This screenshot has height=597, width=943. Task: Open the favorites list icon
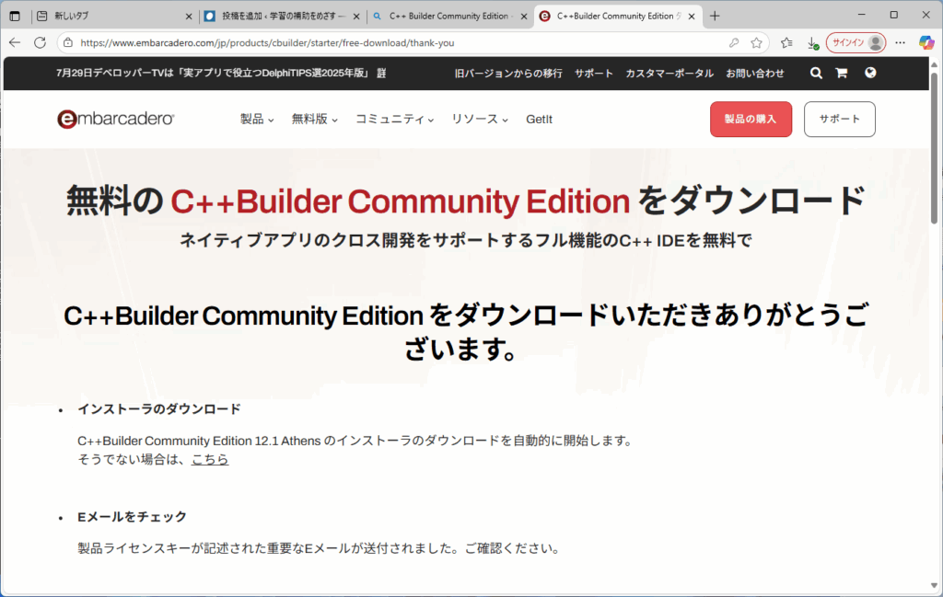pyautogui.click(x=786, y=42)
